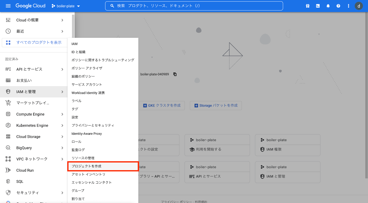Open Cloud Run in the sidebar
Image resolution: width=368 pixels, height=203 pixels.
(x=34, y=170)
